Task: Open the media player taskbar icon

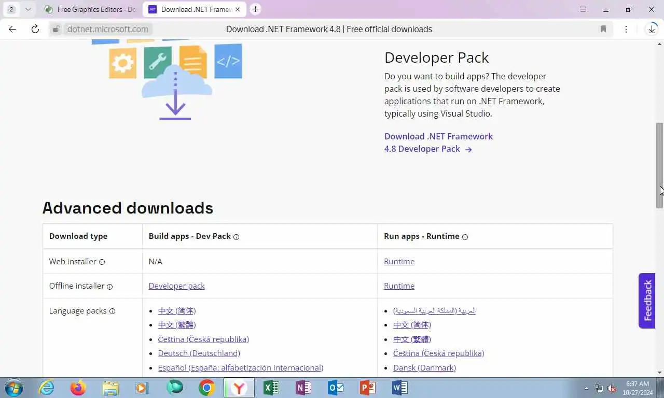Action: point(142,388)
